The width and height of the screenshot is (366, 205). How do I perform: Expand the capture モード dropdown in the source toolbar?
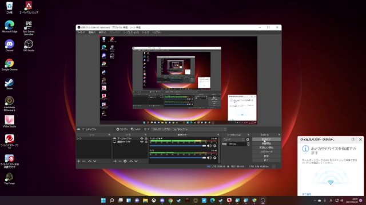pos(189,129)
